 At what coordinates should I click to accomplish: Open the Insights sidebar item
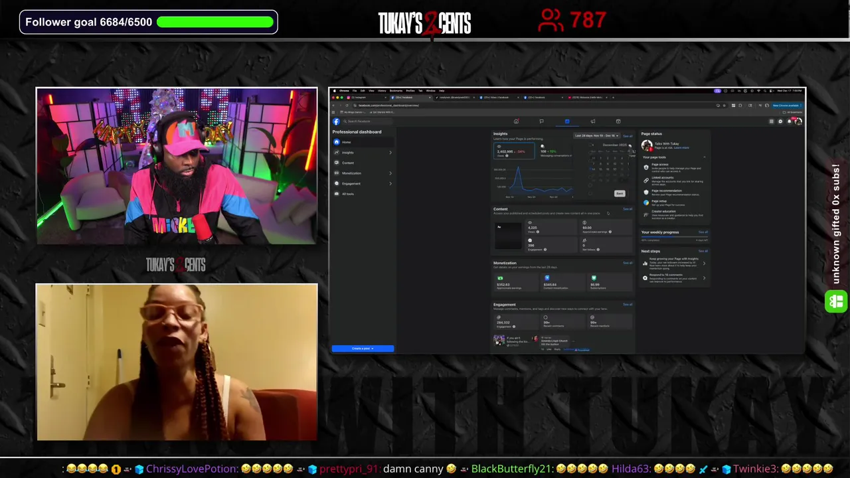(363, 153)
